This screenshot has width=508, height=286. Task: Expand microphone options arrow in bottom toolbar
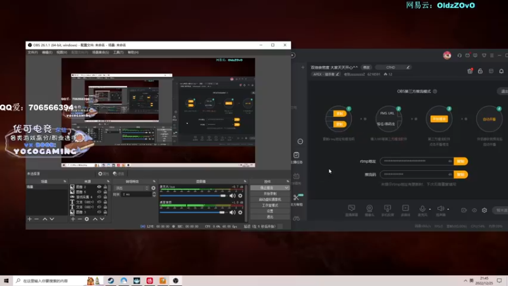430,210
